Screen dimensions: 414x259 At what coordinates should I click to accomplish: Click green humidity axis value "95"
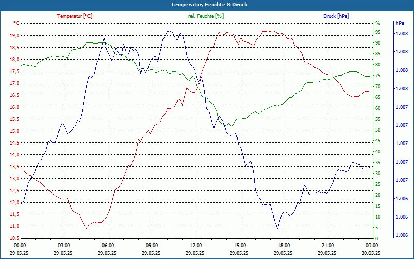pyautogui.click(x=378, y=32)
